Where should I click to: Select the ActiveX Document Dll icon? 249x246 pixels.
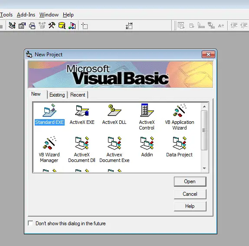coord(82,143)
